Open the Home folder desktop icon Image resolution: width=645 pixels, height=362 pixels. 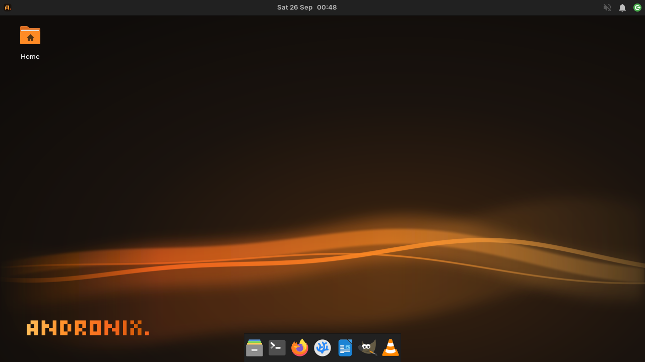coord(30,35)
